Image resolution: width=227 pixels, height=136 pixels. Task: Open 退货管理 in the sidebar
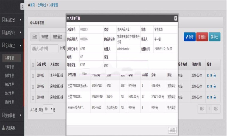click(9, 102)
